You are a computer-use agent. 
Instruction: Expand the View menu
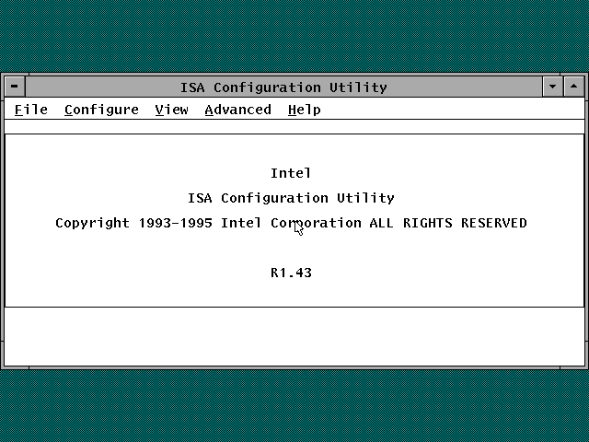coord(171,110)
